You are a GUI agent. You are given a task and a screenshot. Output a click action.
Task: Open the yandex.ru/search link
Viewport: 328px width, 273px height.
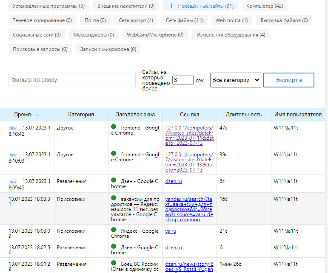tap(189, 209)
